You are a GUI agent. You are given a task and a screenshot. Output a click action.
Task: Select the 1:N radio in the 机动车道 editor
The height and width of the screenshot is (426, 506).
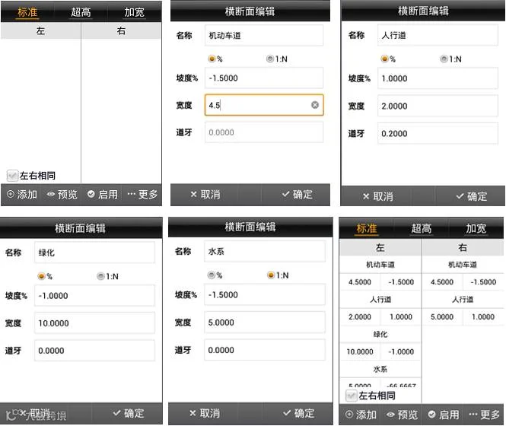[270, 59]
